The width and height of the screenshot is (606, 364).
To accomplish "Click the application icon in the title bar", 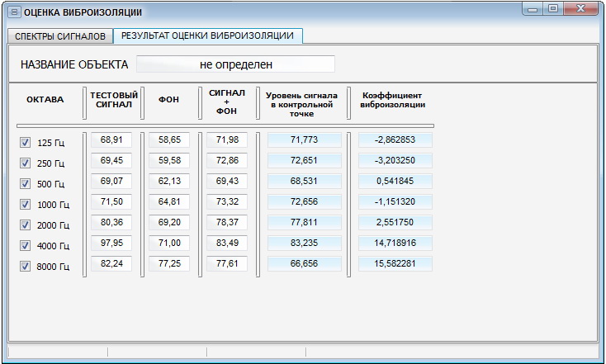I will pos(14,12).
